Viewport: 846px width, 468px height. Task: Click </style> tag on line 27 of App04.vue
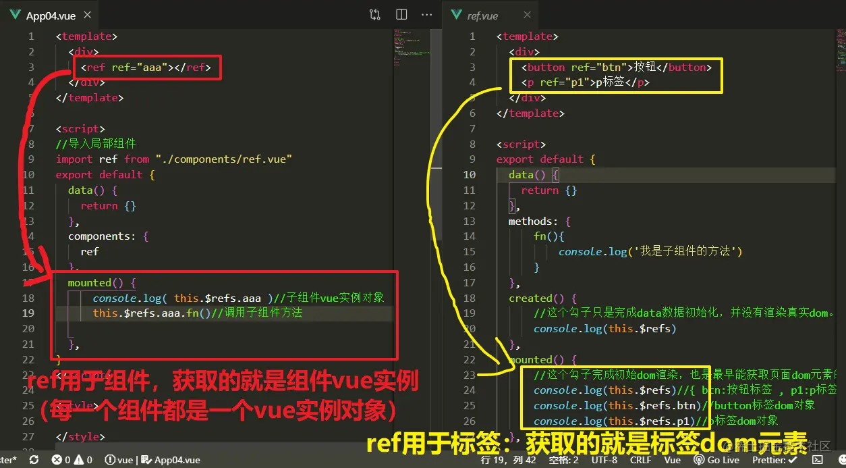click(80, 436)
